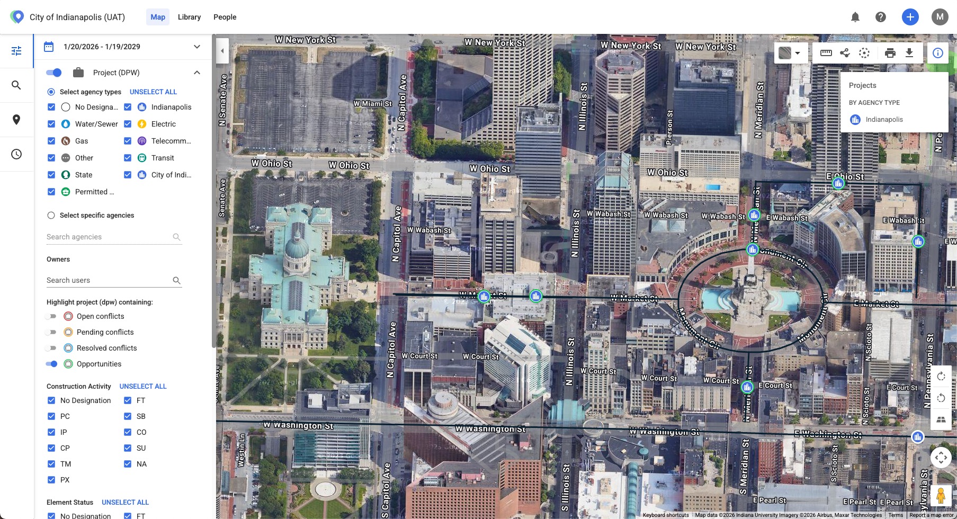Uncheck the Water/Sewer agency type checkbox

tap(51, 124)
